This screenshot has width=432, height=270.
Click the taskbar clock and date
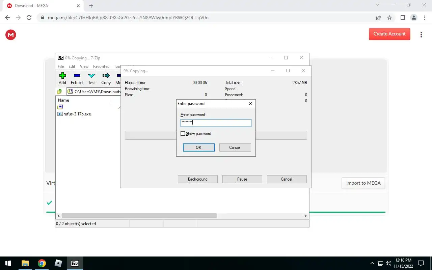pos(403,263)
